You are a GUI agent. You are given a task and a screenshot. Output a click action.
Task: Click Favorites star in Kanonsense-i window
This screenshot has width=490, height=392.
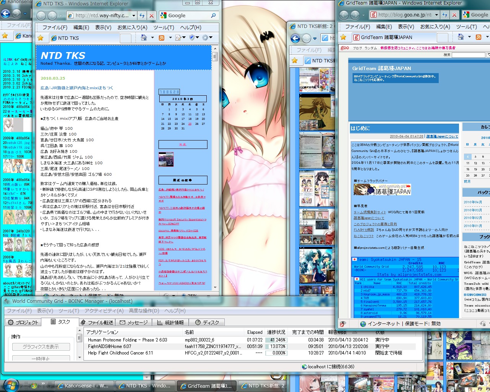(5, 36)
